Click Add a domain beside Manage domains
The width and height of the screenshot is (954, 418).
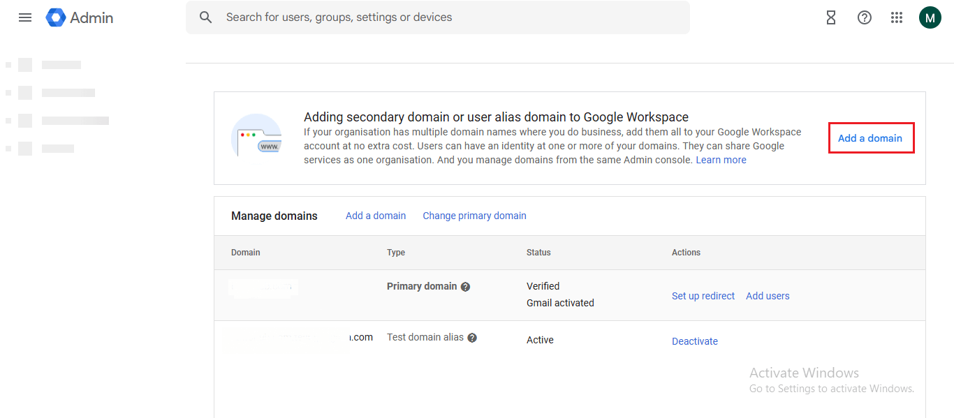[x=376, y=216]
